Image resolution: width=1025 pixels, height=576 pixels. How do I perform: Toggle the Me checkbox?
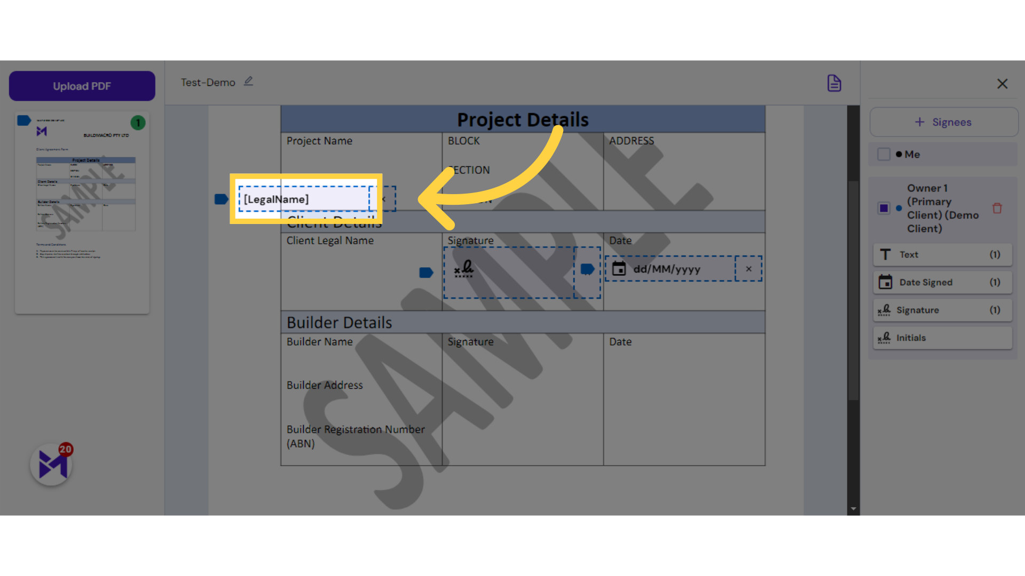(x=884, y=154)
